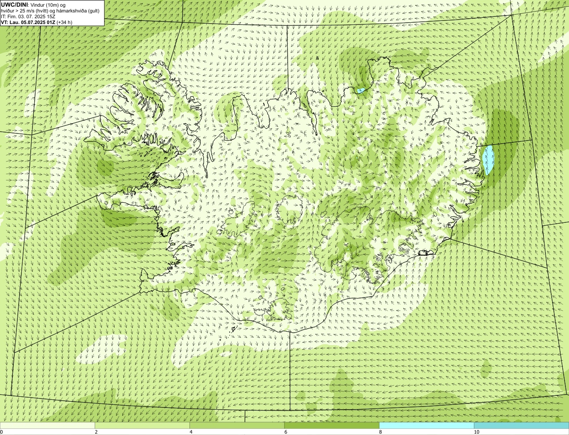Click the large cyan wind patch off the east coast

488,160
